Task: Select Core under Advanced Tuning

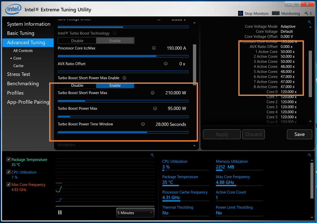Action: pyautogui.click(x=17, y=58)
